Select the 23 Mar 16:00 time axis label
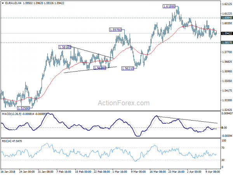 (x=177, y=171)
